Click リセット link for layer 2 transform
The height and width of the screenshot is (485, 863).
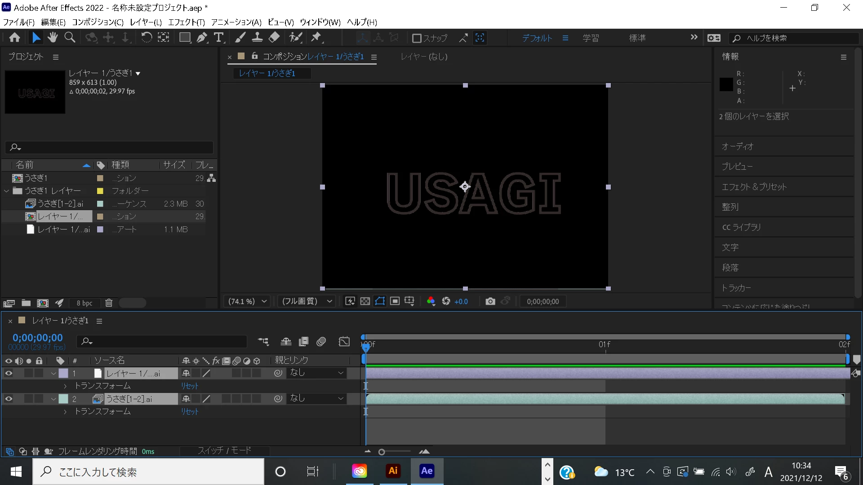click(x=189, y=411)
